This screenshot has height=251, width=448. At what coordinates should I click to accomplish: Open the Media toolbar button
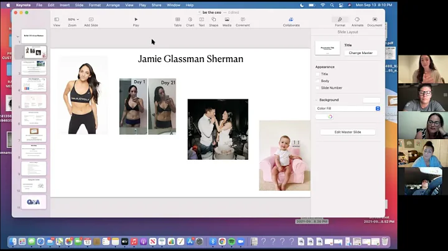[227, 19]
